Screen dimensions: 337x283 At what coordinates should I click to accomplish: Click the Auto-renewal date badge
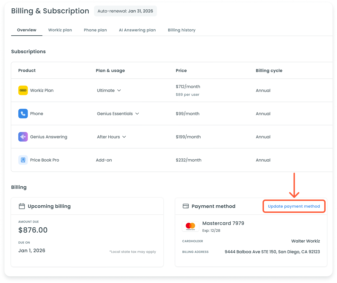pyautogui.click(x=125, y=11)
